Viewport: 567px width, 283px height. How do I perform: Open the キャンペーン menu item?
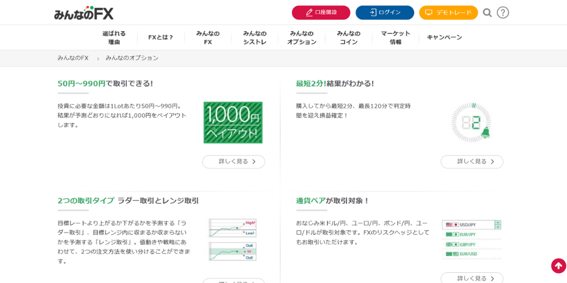[445, 37]
